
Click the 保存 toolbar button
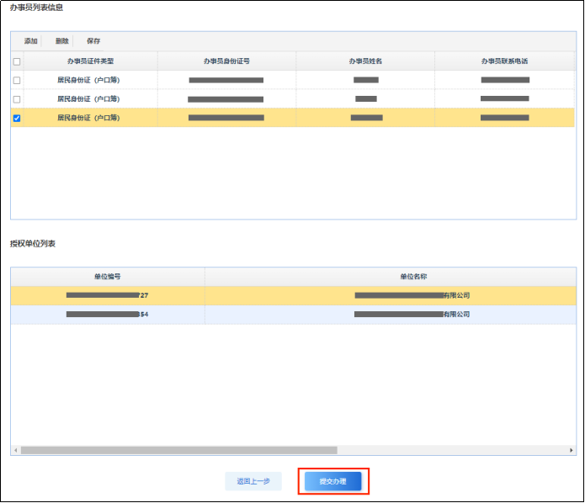pyautogui.click(x=93, y=41)
